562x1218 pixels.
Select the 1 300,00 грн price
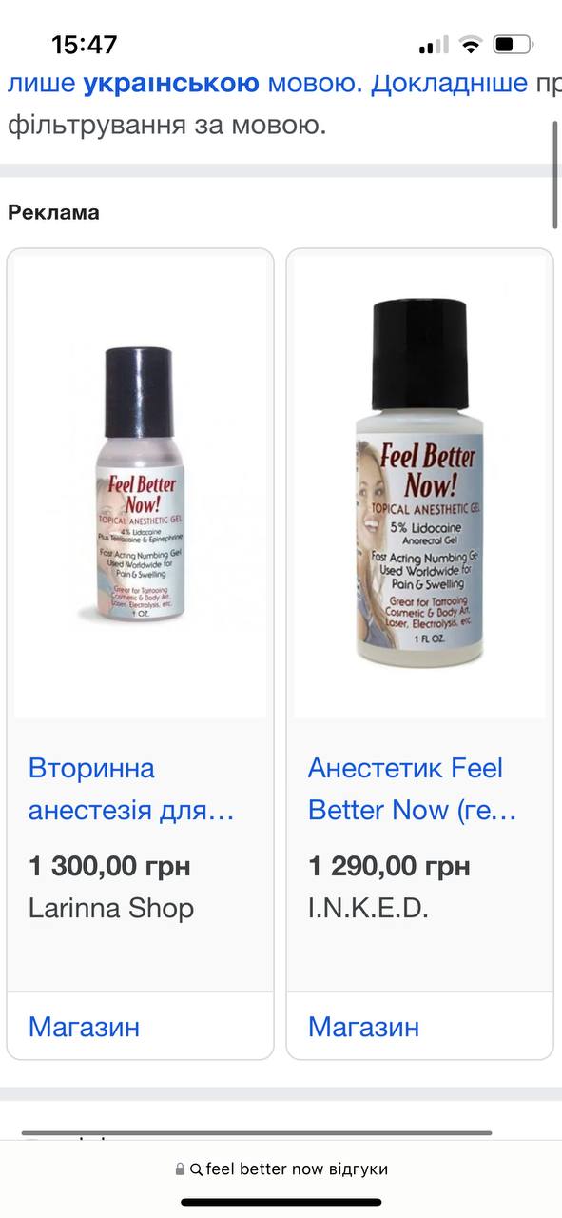[x=109, y=866]
